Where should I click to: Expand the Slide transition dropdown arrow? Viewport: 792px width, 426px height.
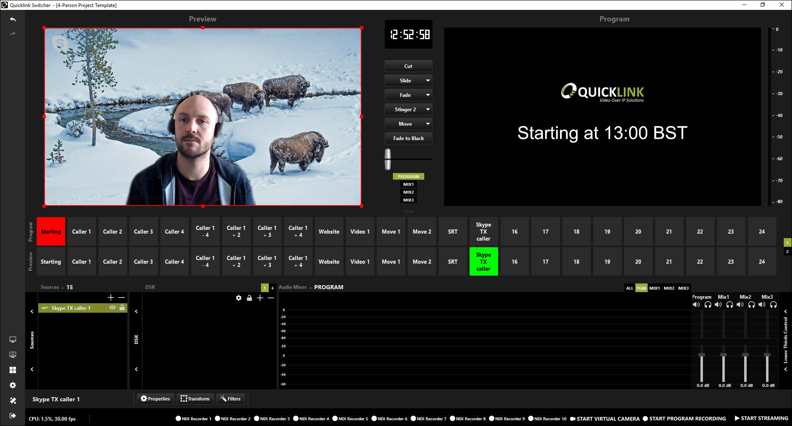428,81
